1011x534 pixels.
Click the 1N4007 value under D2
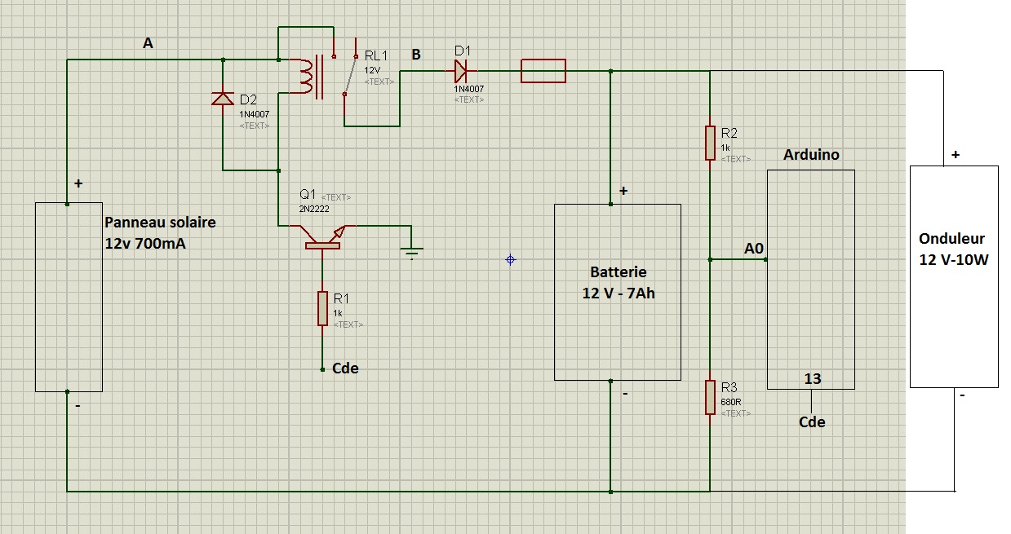pyautogui.click(x=254, y=115)
